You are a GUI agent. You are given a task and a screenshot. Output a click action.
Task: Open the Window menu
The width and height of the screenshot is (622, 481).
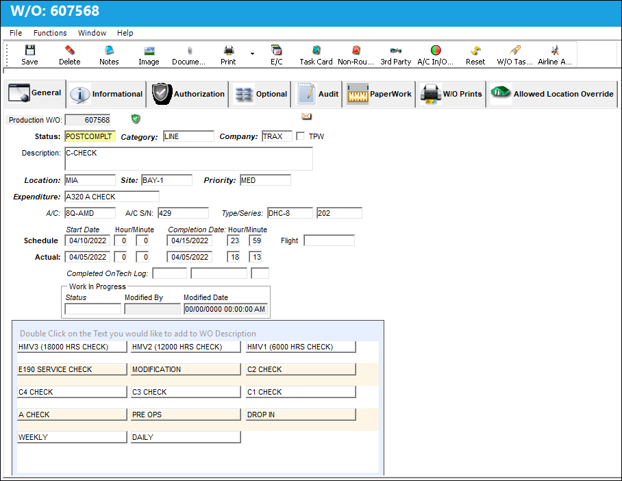(92, 33)
